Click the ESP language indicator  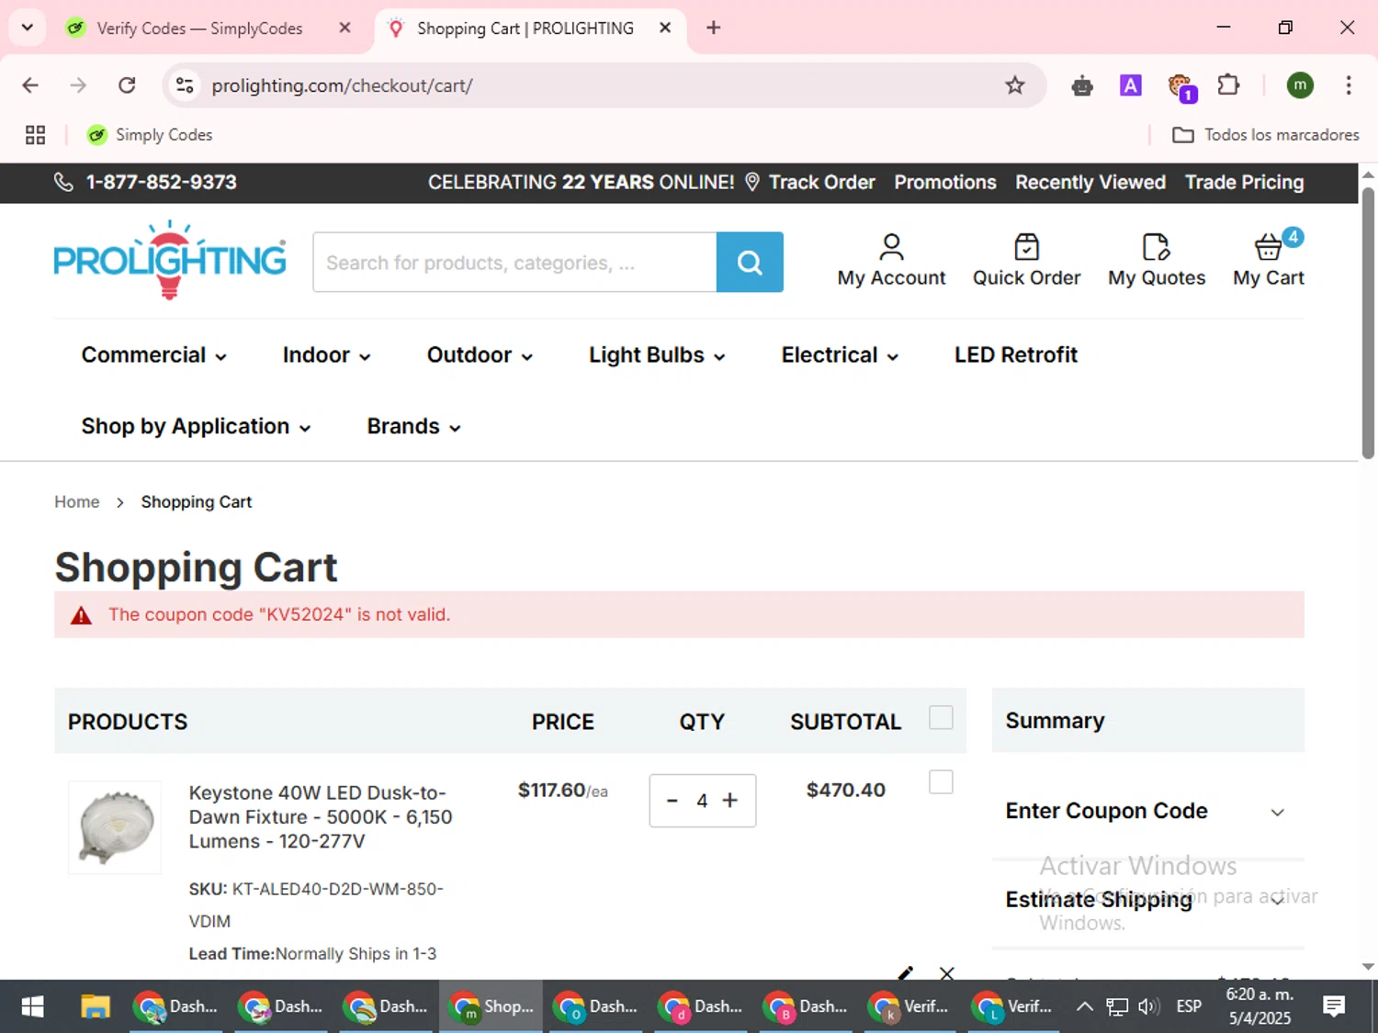click(x=1189, y=1006)
